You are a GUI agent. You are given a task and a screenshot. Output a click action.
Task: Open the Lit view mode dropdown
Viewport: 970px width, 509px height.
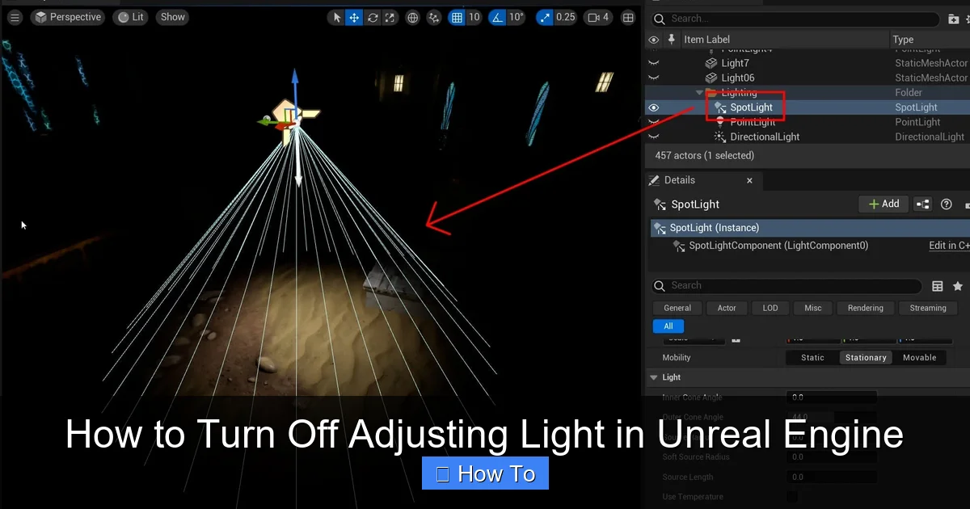(129, 16)
